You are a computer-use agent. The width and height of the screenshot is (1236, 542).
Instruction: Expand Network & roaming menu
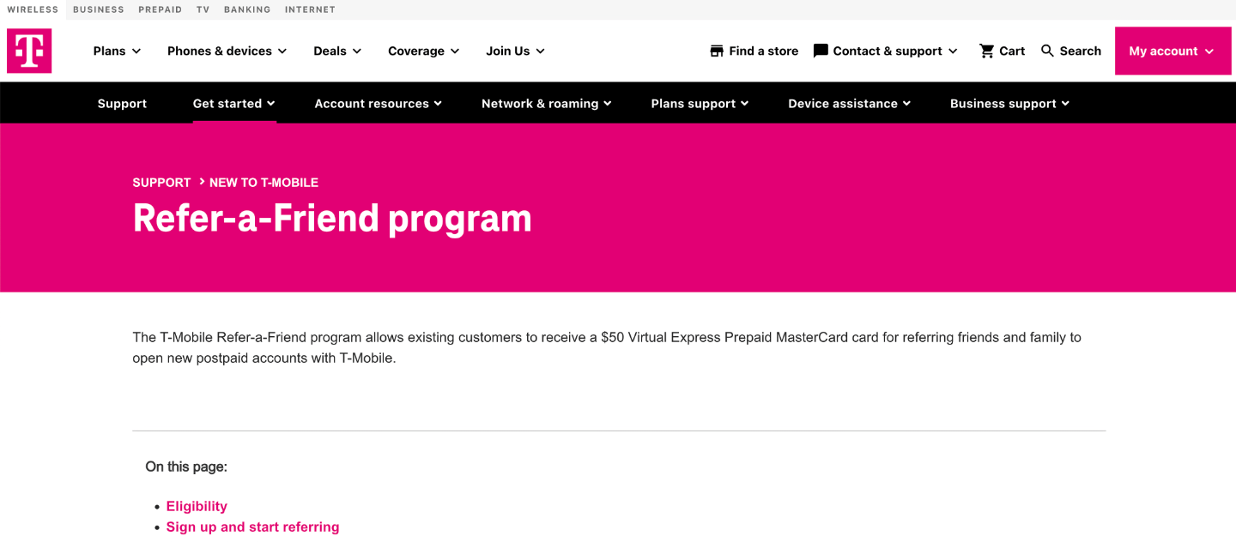click(x=546, y=103)
